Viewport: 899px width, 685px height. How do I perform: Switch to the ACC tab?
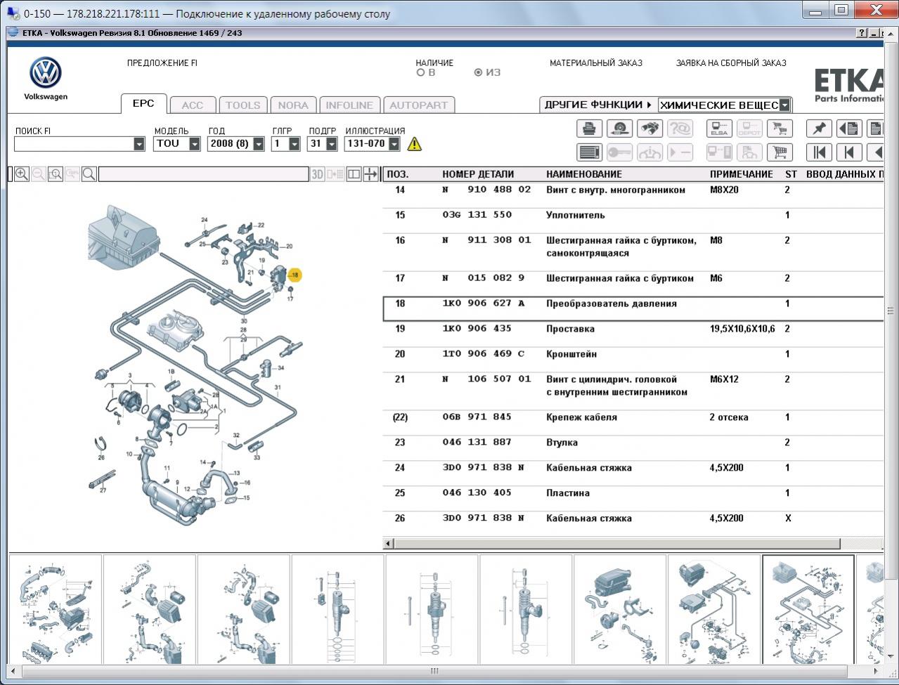[x=193, y=105]
